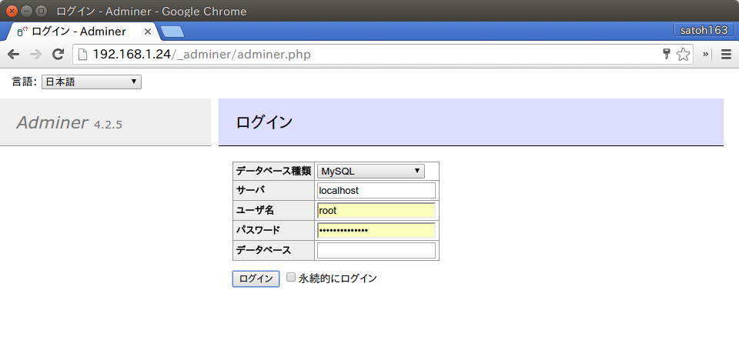Click the パスワード label
Screen dimensions: 739x347
click(x=258, y=230)
